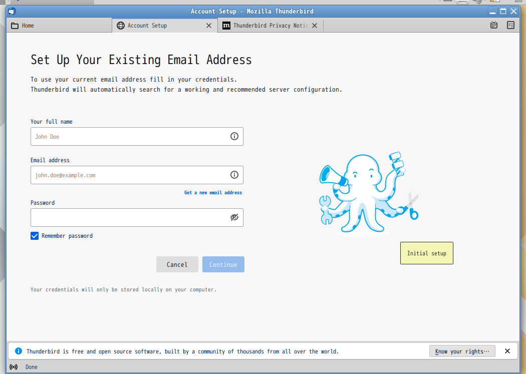Click the Continue button
The height and width of the screenshot is (374, 526).
click(x=223, y=264)
